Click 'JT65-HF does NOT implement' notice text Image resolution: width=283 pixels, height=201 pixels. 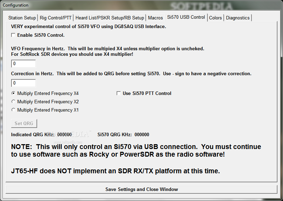(x=115, y=171)
